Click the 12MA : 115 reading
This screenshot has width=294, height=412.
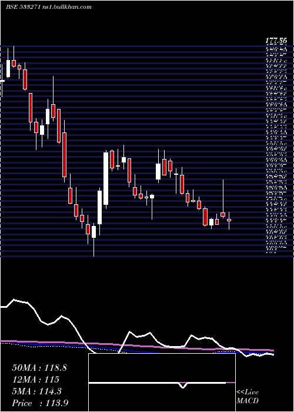pyautogui.click(x=35, y=380)
